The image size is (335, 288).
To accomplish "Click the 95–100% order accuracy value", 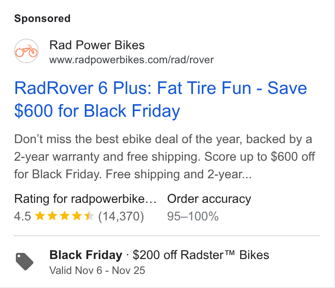I will click(x=193, y=216).
